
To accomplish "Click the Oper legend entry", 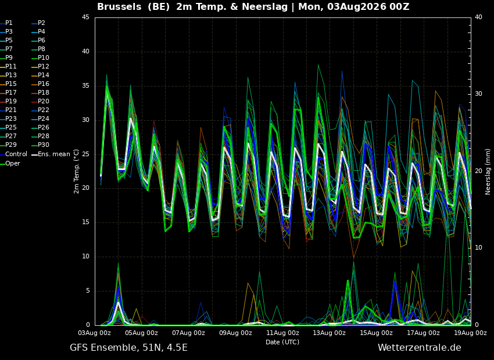I will [x=10, y=163].
